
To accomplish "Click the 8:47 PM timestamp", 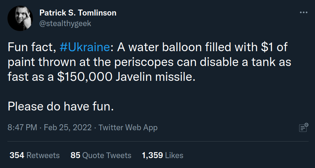I will pyautogui.click(x=22, y=127).
